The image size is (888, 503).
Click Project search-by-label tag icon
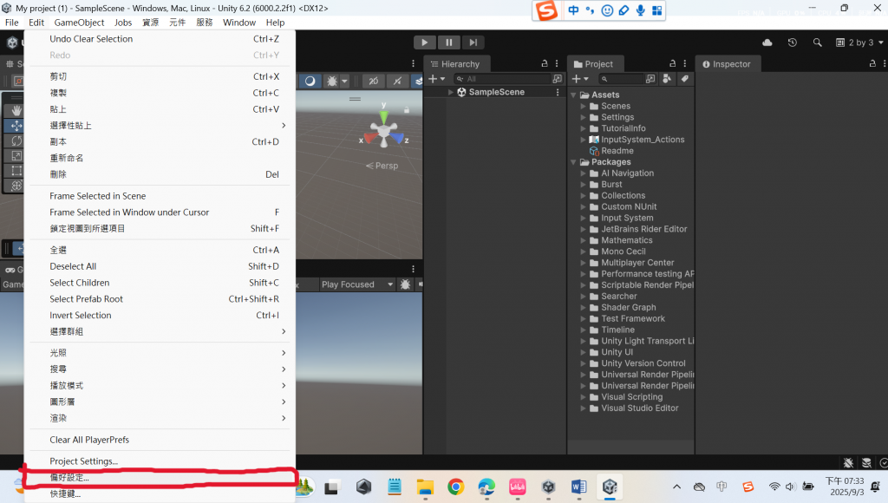[x=685, y=79]
